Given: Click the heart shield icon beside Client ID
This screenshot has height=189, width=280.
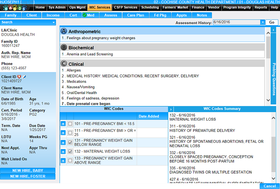Looking at the screenshot, I should (19, 77).
